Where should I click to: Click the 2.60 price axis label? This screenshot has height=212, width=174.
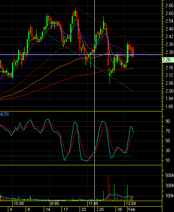169,14
